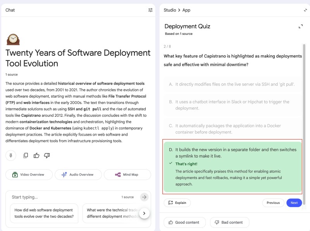Expand Deployment Quiz to fullscreen
Image resolution: width=310 pixels, height=231 pixels.
[x=301, y=26]
